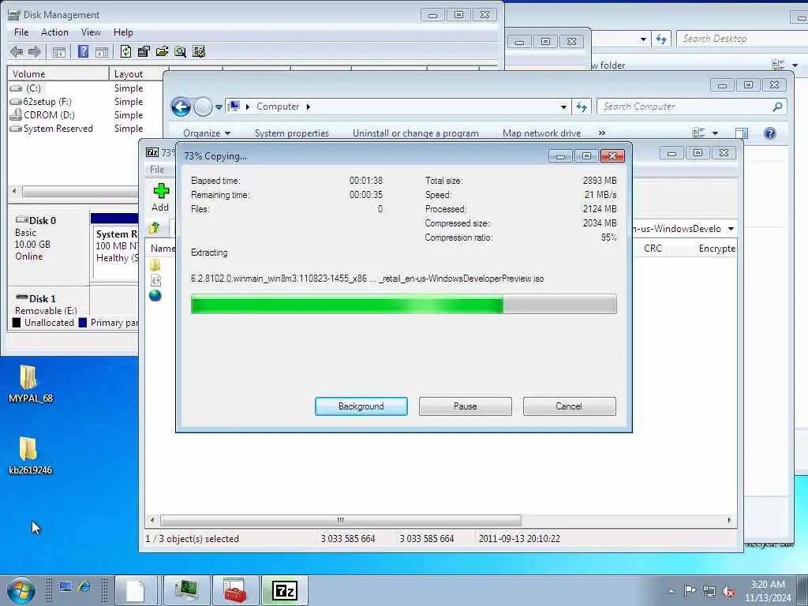808x606 pixels.
Task: Click the magnifier Explore icon in Disk Management toolbar
Action: pos(180,51)
